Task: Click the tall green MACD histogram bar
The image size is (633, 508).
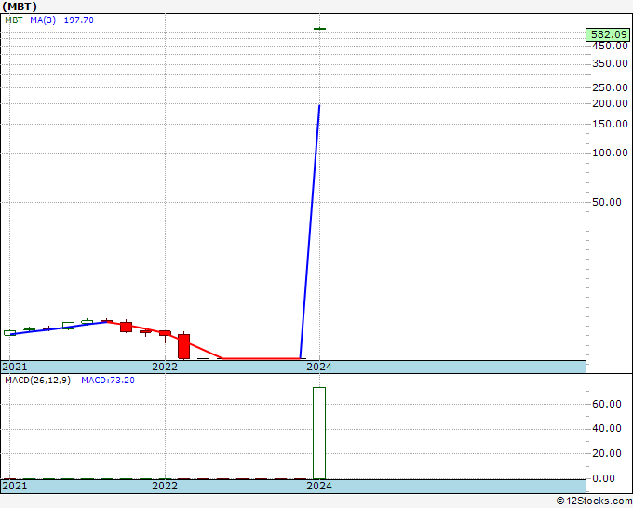Action: tap(319, 433)
